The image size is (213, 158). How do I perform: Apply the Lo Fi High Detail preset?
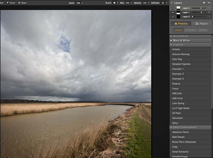(x=191, y=108)
